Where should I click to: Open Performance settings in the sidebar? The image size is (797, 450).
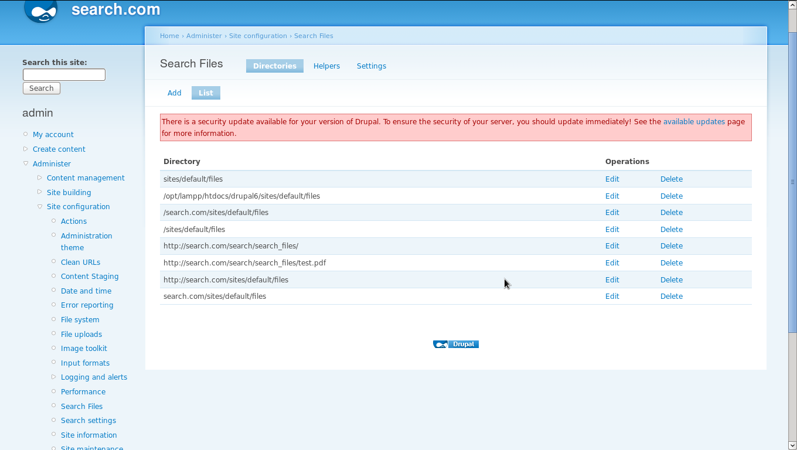pos(83,392)
